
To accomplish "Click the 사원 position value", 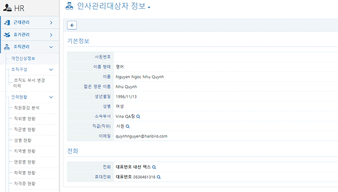I will 120,126.
